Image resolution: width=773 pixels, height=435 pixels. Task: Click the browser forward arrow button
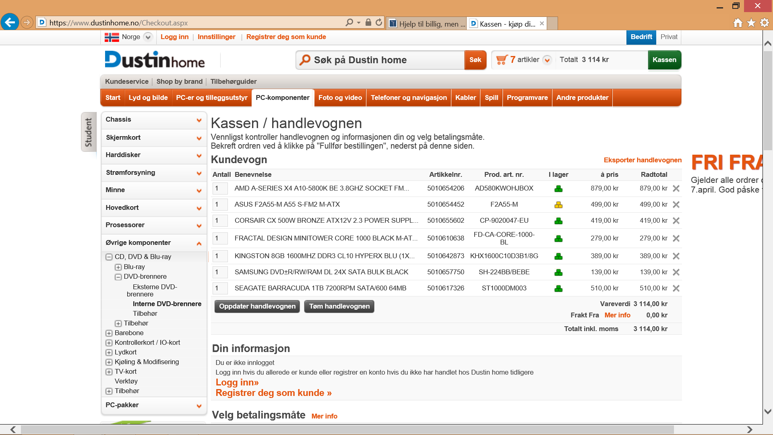[x=27, y=23]
